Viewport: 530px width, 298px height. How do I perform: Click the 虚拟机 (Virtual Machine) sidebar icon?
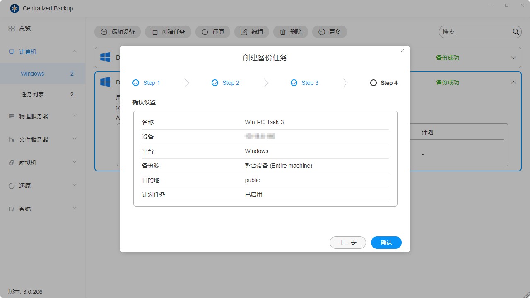coord(12,162)
